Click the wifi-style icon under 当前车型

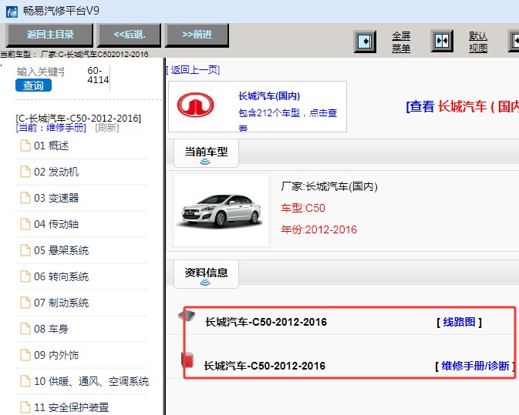(205, 161)
